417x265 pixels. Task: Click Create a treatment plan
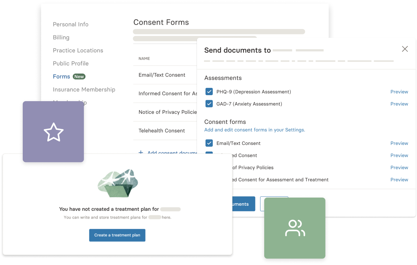click(x=117, y=235)
